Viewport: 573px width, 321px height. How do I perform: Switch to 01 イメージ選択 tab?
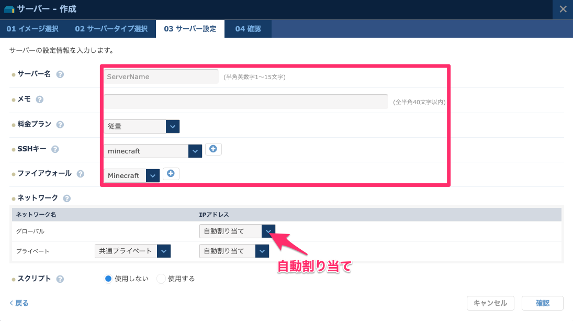pyautogui.click(x=32, y=29)
